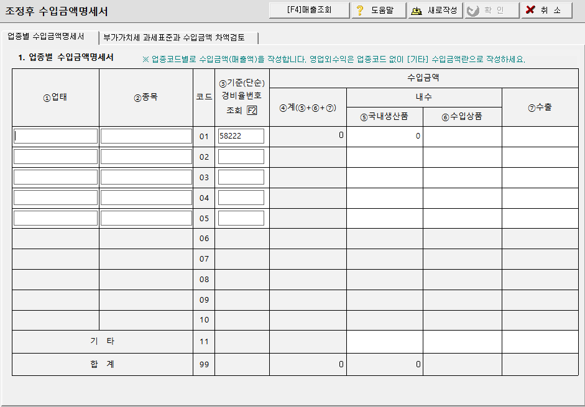585x407 pixels.
Task: Click 기타 row 수출 cell
Action: (x=540, y=342)
